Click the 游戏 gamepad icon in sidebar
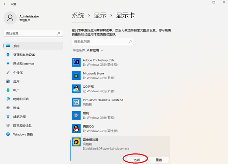 [x=8, y=108]
